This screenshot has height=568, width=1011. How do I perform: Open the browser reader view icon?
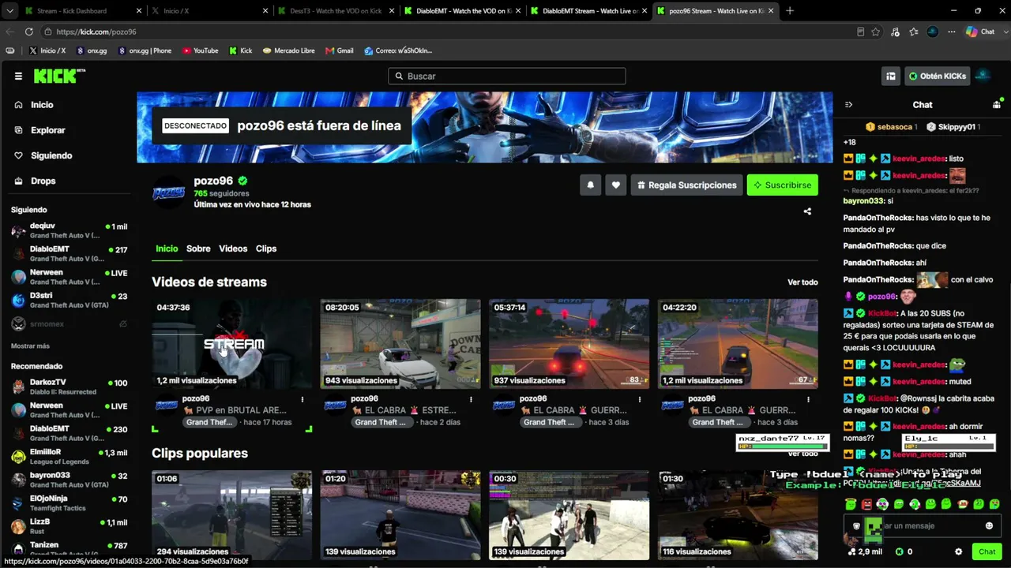tap(860, 32)
